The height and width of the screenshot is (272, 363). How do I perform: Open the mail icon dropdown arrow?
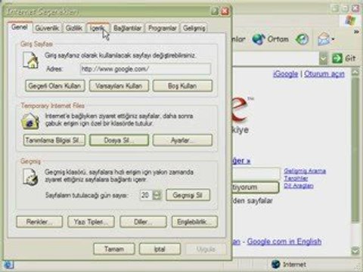tap(333, 39)
